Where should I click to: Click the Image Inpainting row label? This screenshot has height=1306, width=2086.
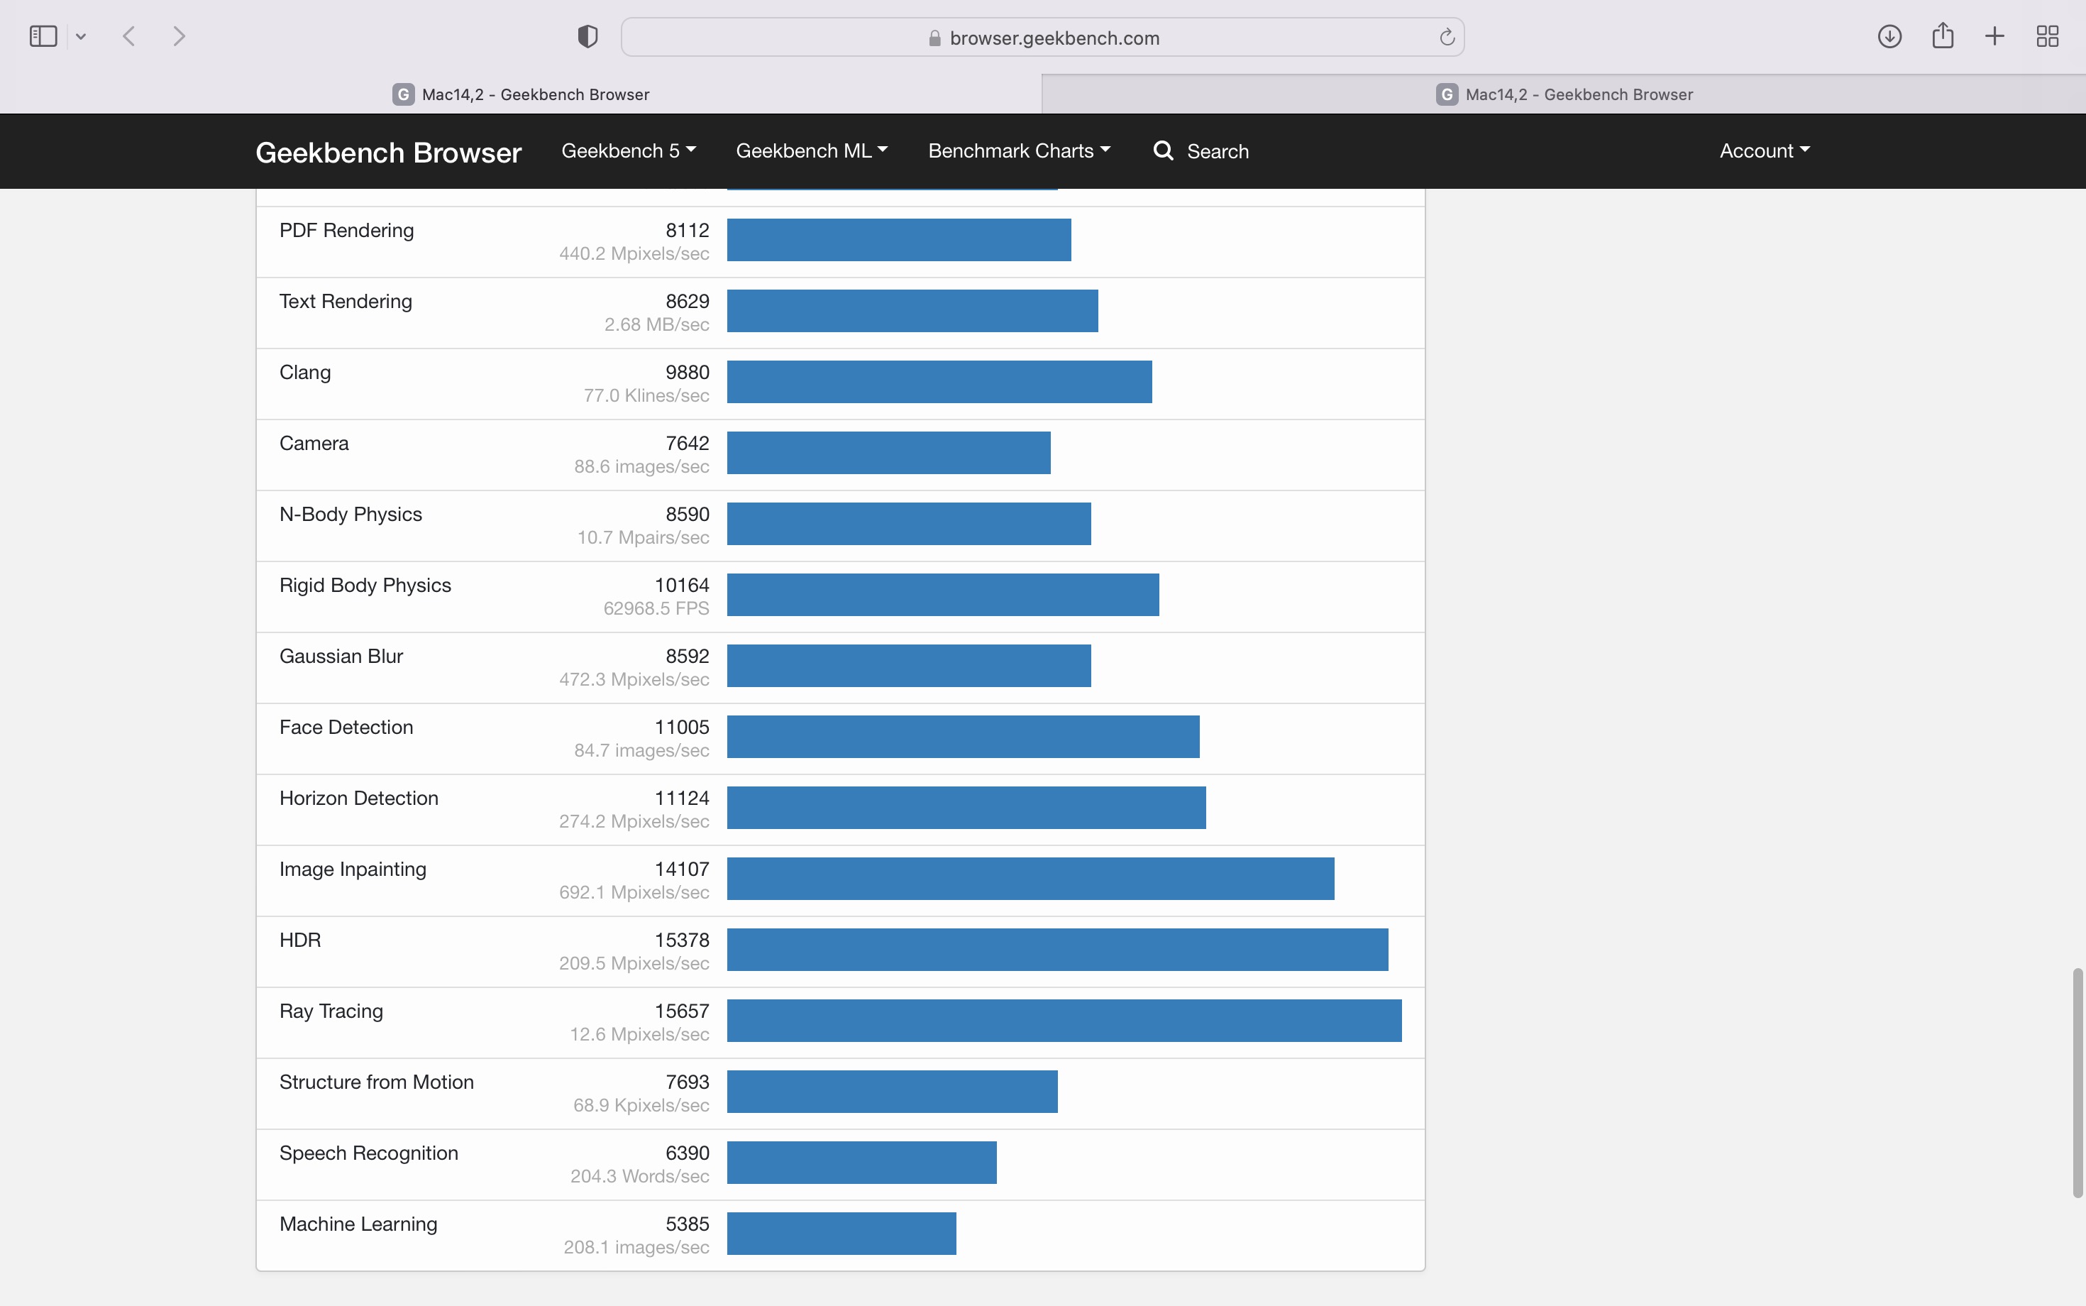click(x=352, y=869)
